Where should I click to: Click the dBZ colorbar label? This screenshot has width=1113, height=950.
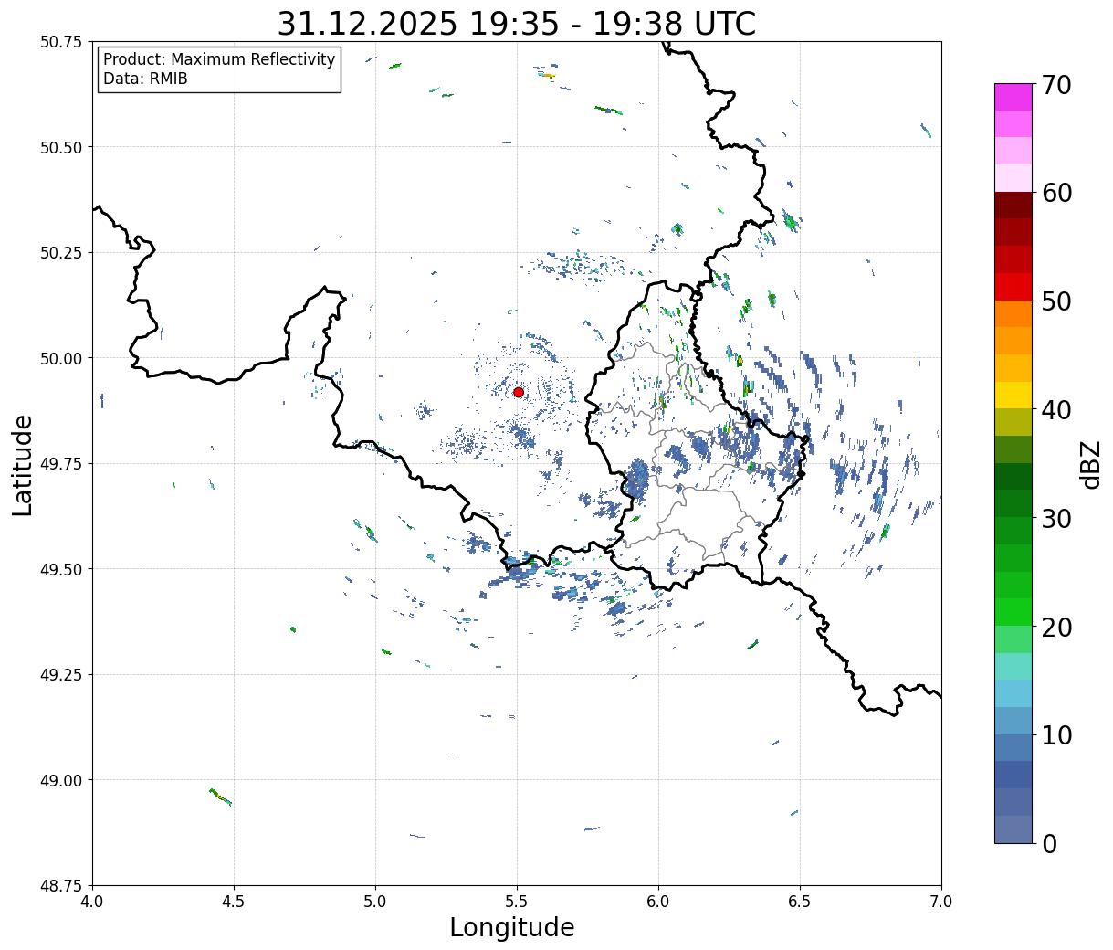point(1090,464)
